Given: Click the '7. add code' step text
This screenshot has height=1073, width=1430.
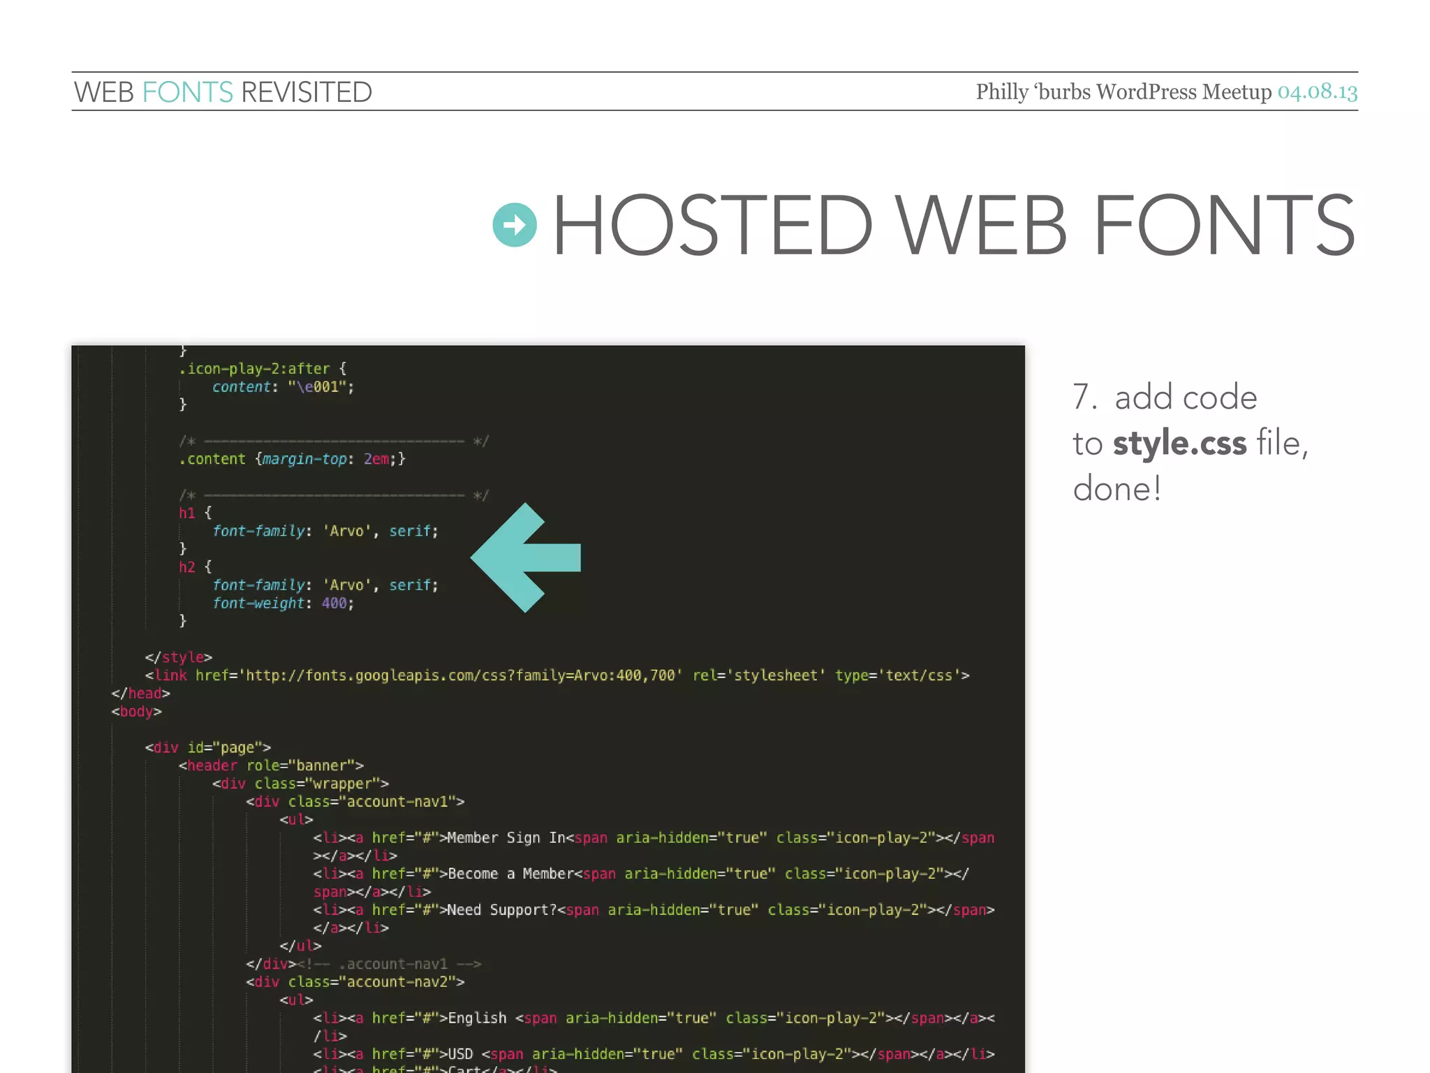Looking at the screenshot, I should pos(1165,397).
